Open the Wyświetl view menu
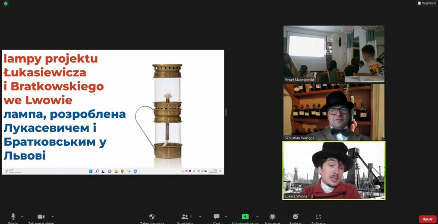The image size is (438, 224). [x=426, y=3]
